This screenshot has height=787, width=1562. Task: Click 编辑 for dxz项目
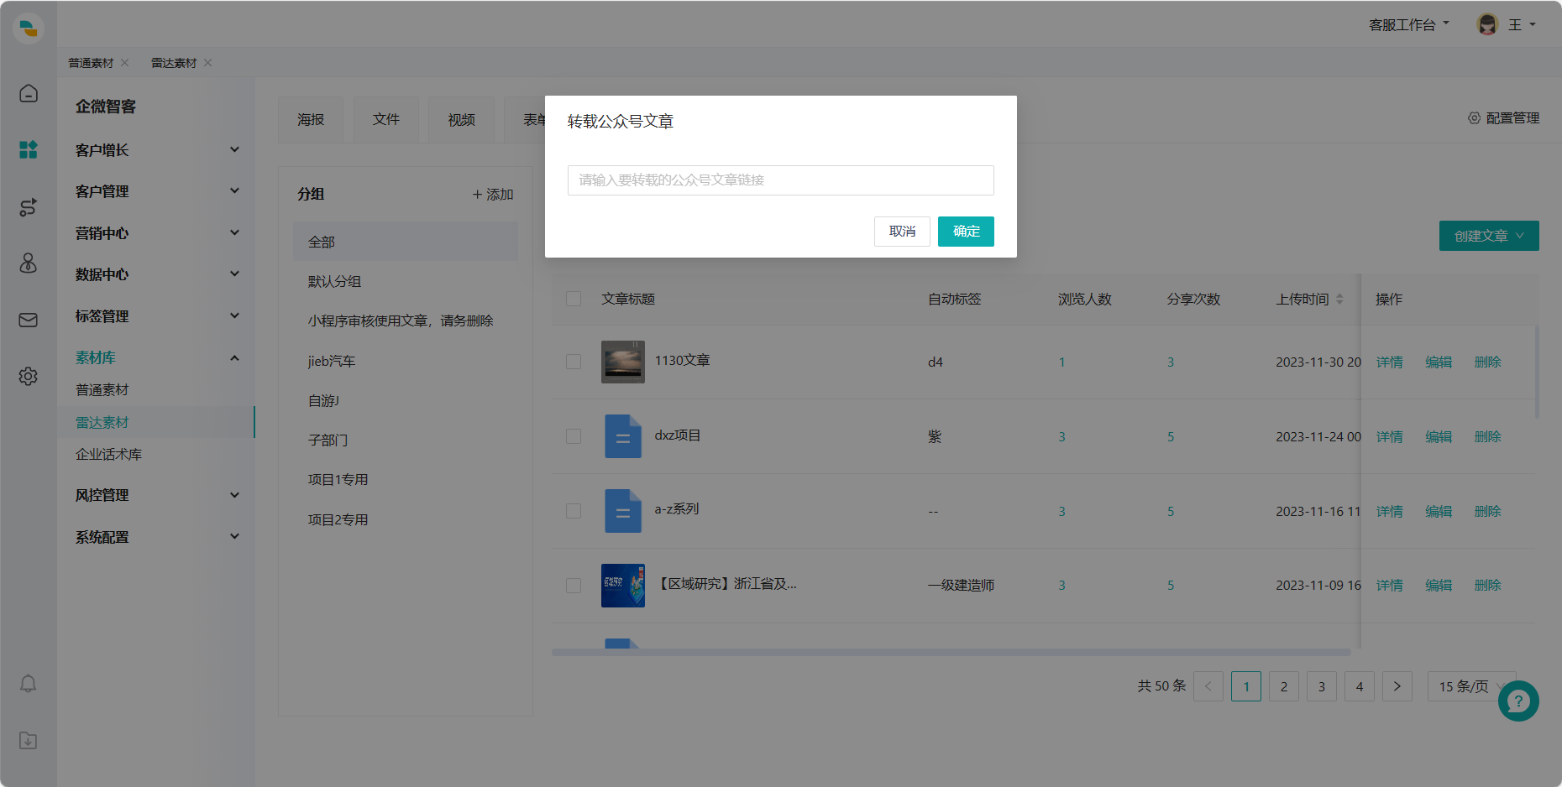(1439, 436)
